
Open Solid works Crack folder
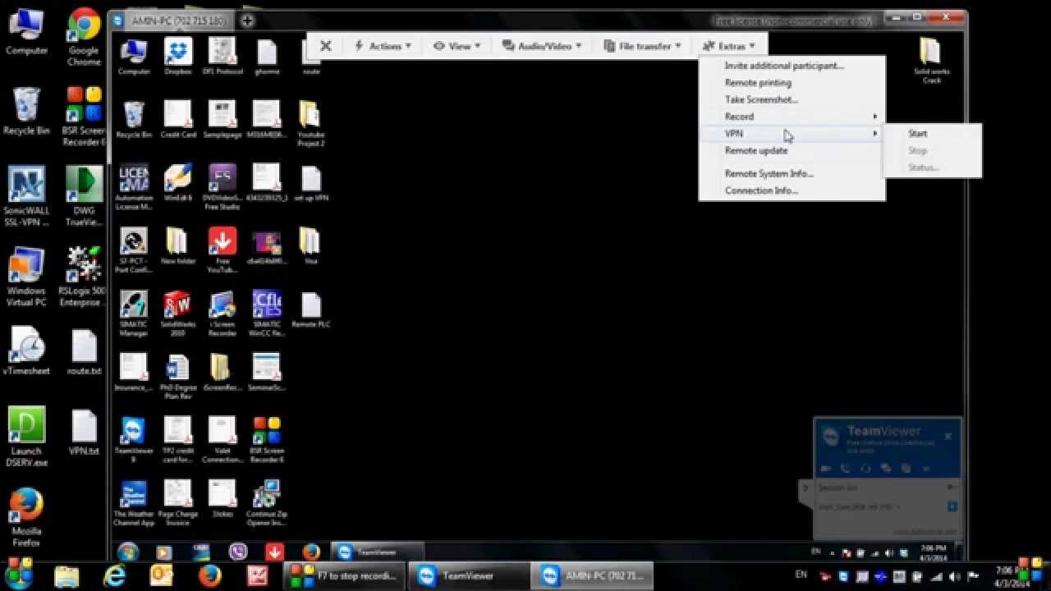(931, 60)
